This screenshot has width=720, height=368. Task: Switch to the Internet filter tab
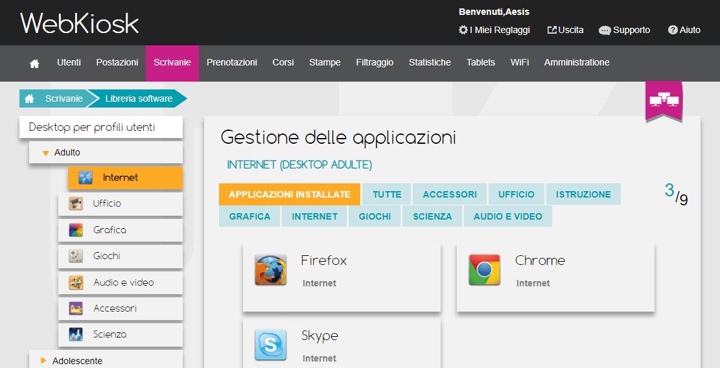(x=314, y=216)
